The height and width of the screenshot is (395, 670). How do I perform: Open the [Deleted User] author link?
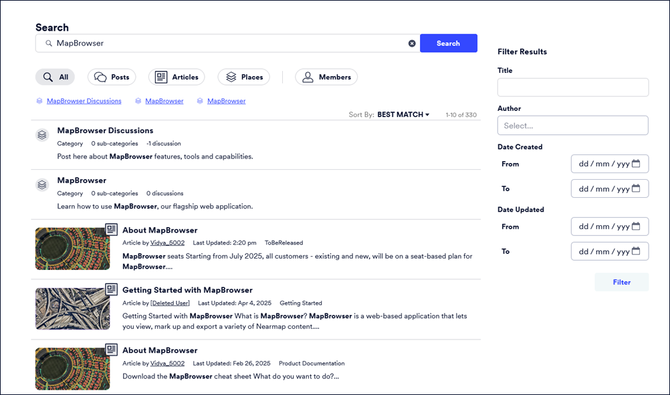170,303
